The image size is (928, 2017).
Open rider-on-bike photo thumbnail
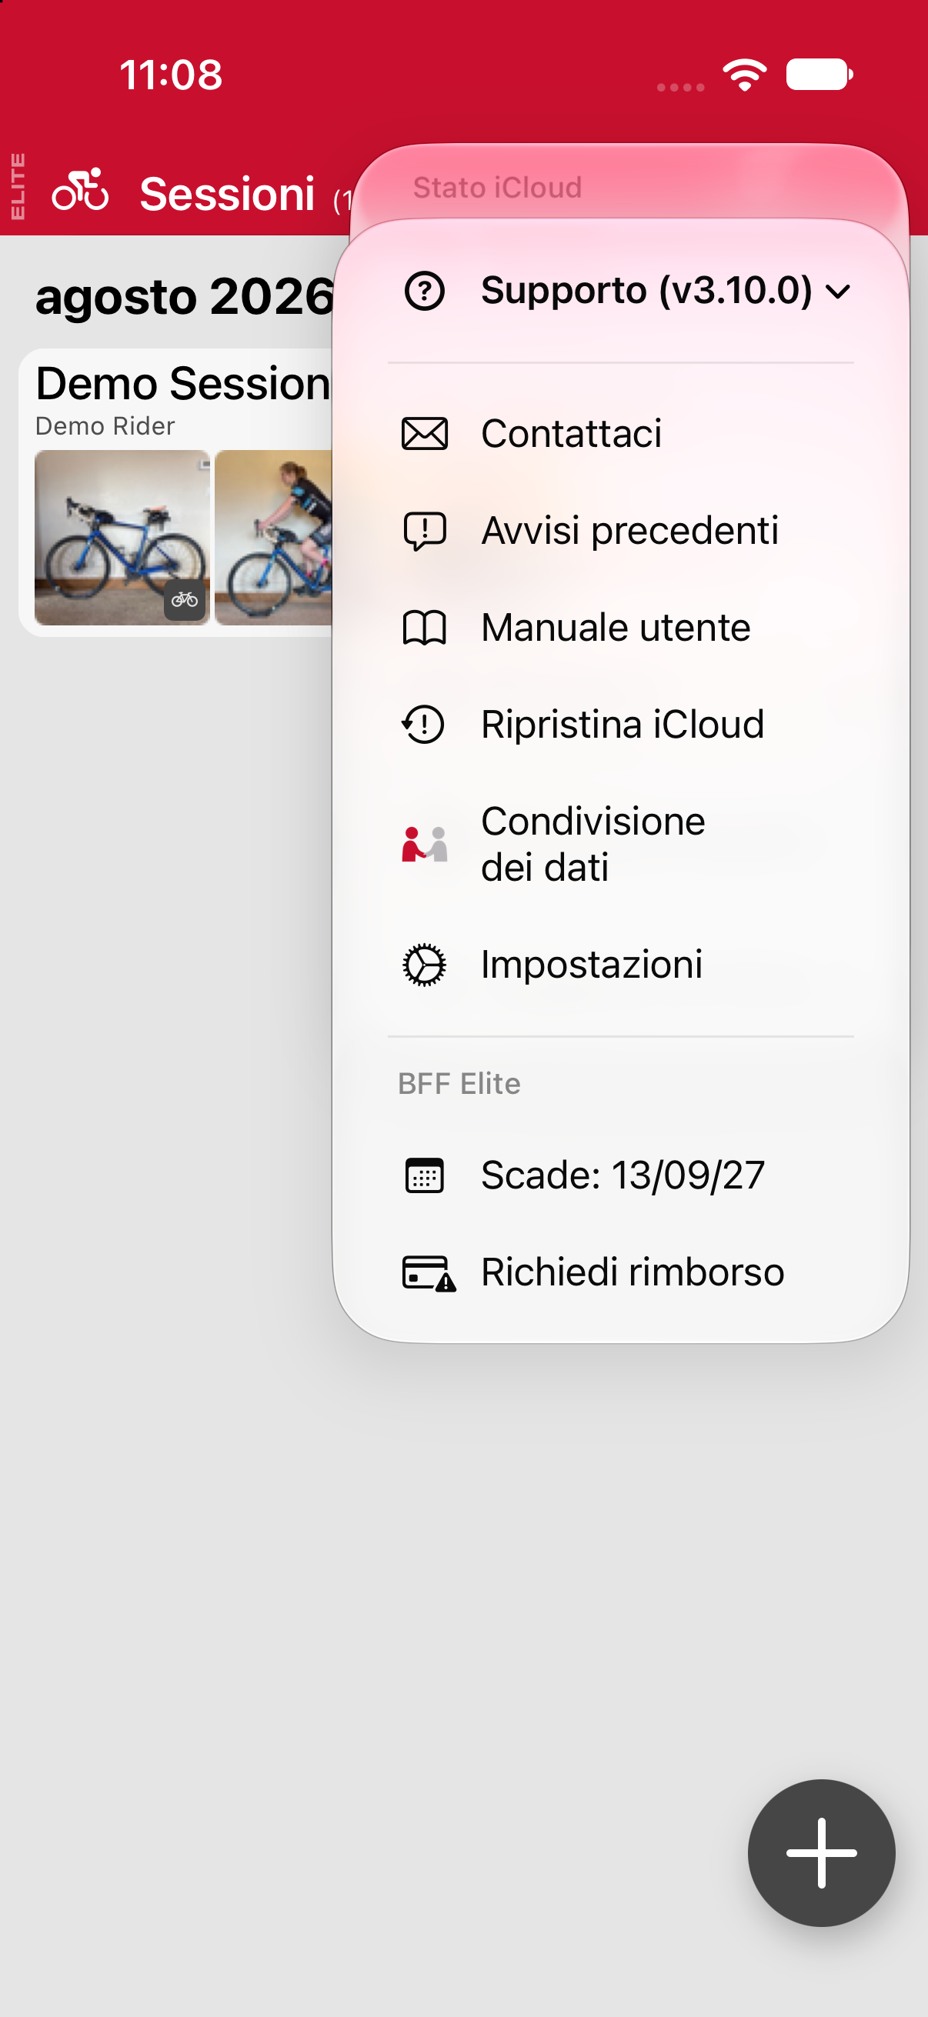(x=273, y=537)
